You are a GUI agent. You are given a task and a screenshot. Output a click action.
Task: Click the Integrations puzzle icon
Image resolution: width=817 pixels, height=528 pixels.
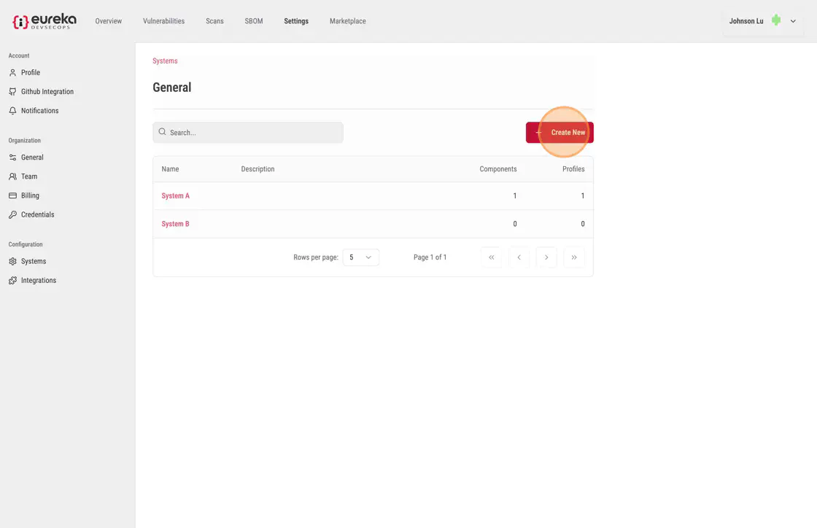click(12, 280)
